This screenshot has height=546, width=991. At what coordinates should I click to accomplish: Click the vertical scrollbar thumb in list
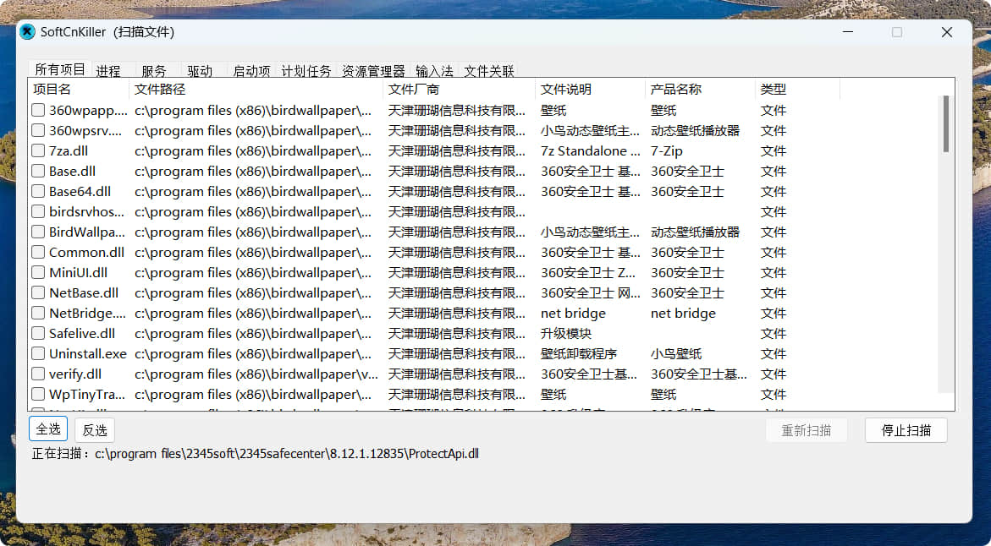[x=945, y=123]
